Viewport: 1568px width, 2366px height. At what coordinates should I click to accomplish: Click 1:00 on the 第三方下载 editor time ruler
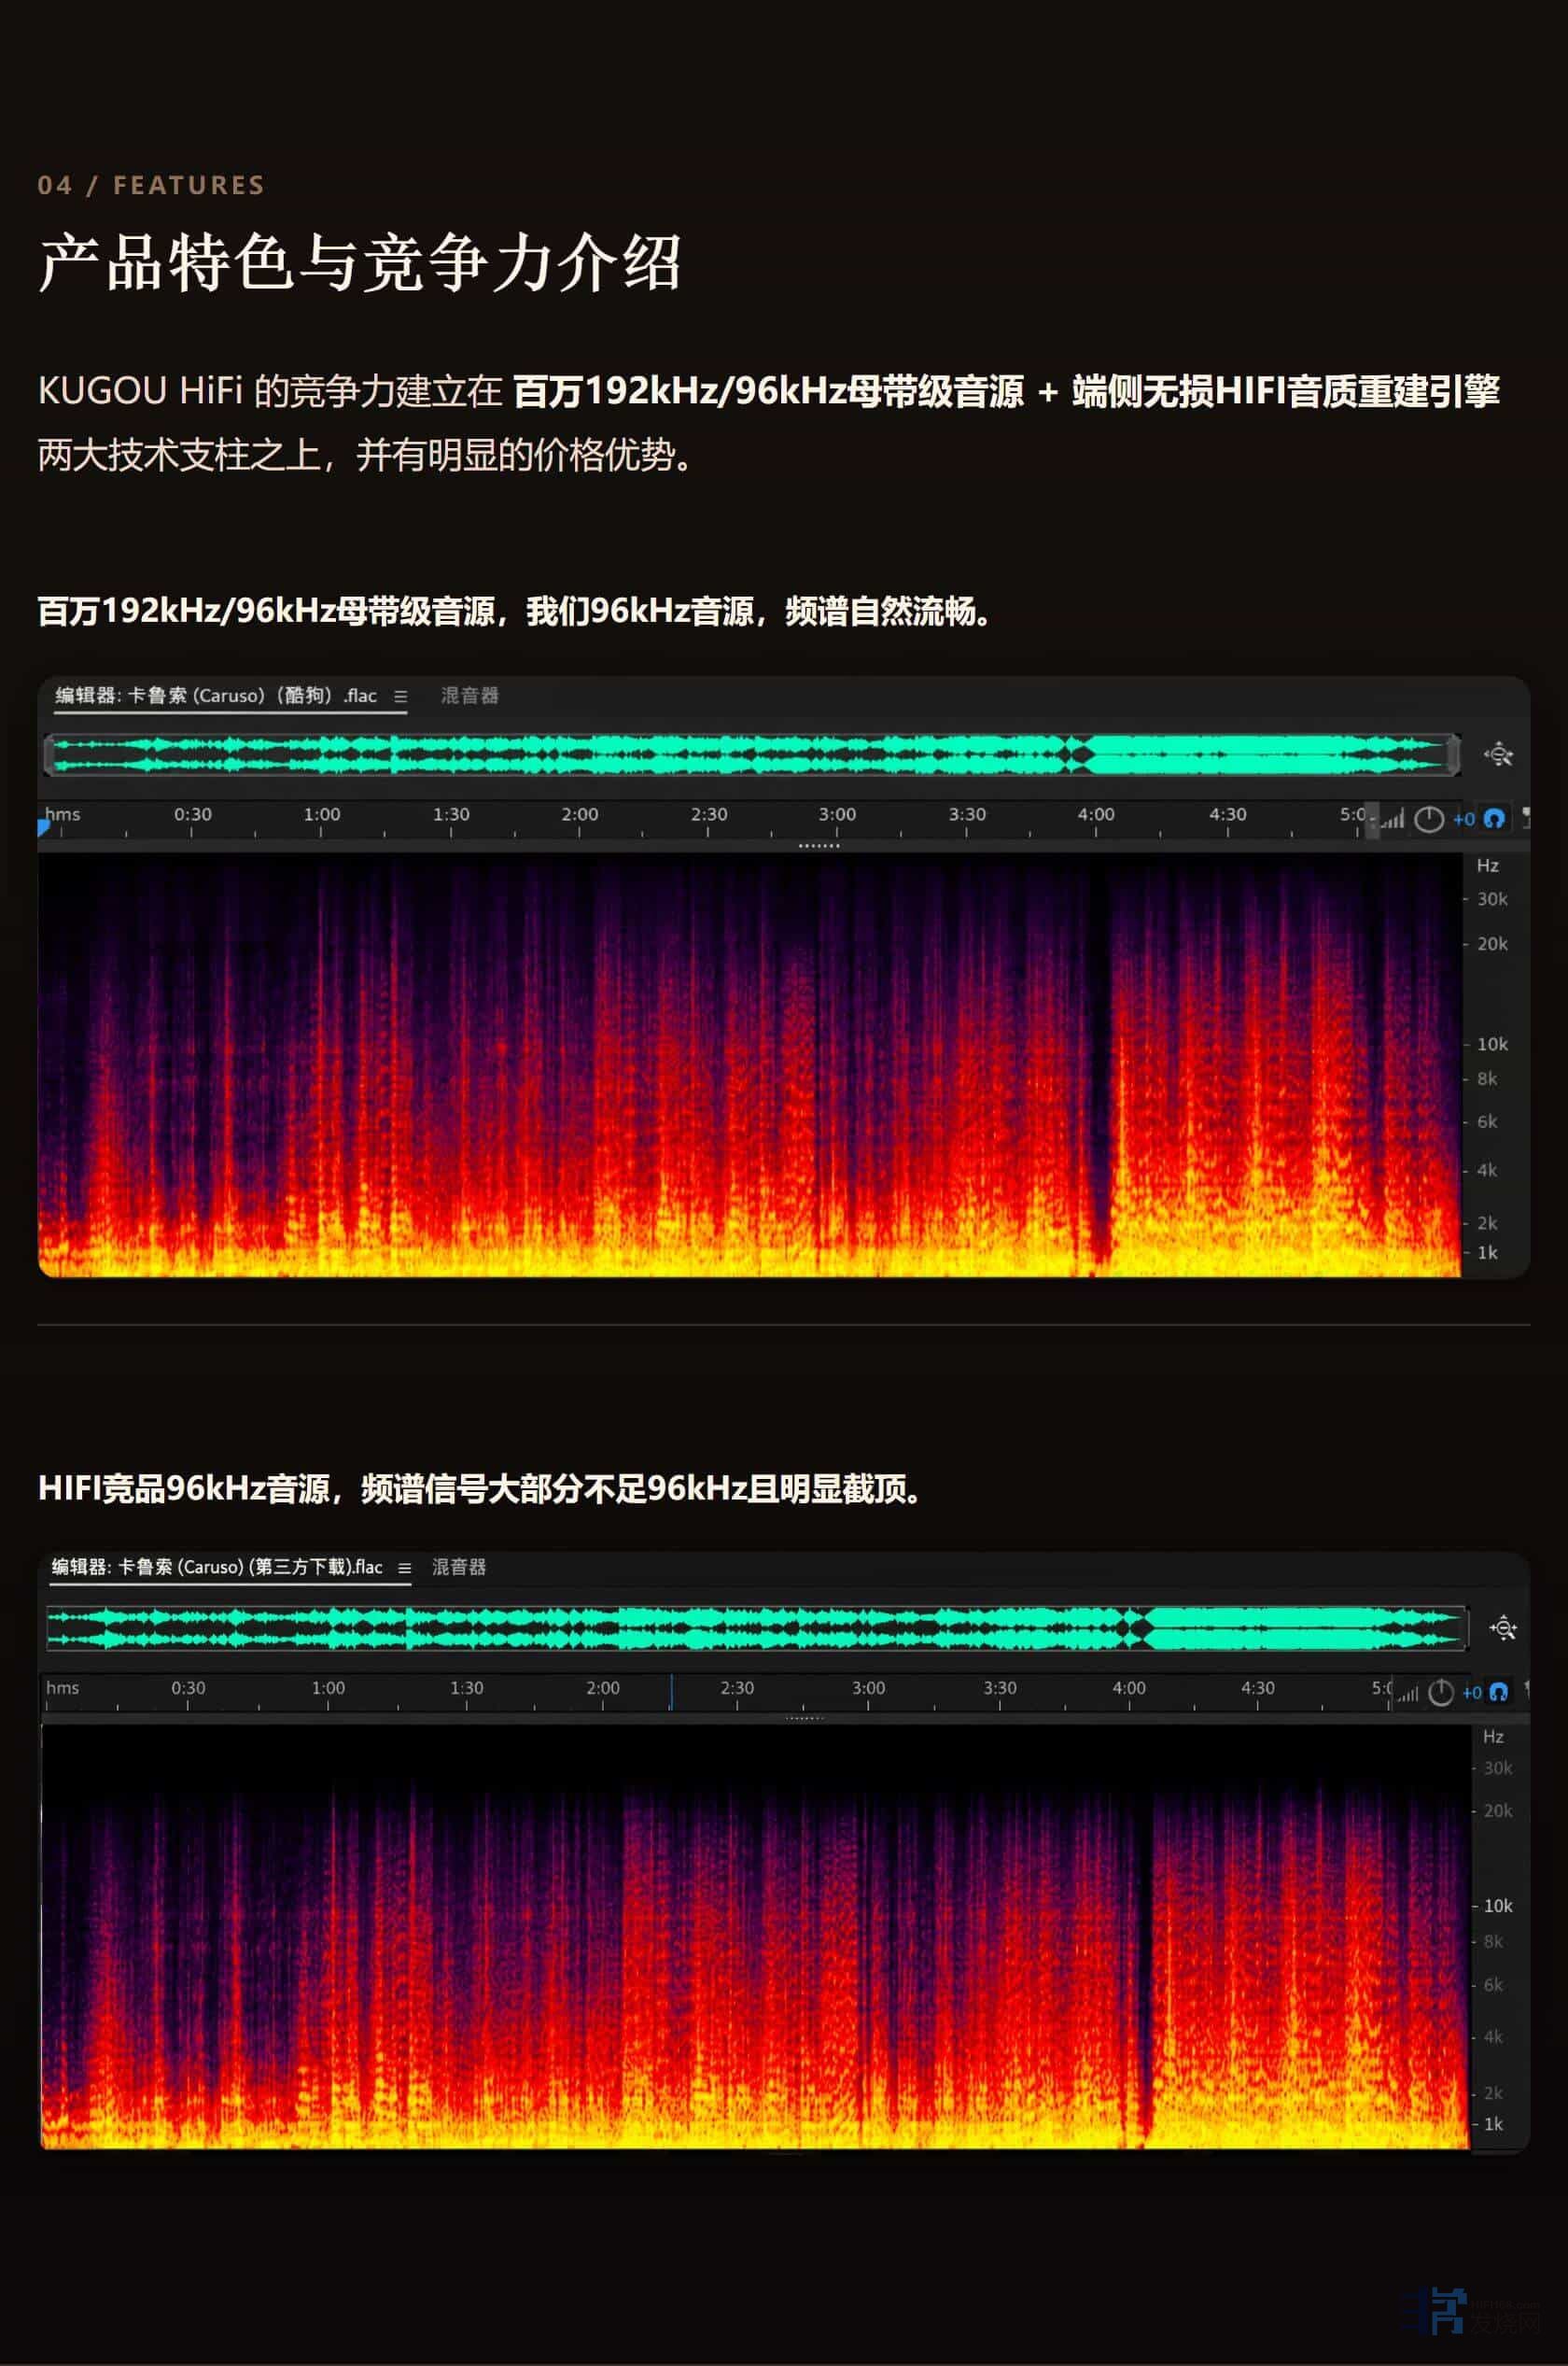pyautogui.click(x=328, y=1688)
